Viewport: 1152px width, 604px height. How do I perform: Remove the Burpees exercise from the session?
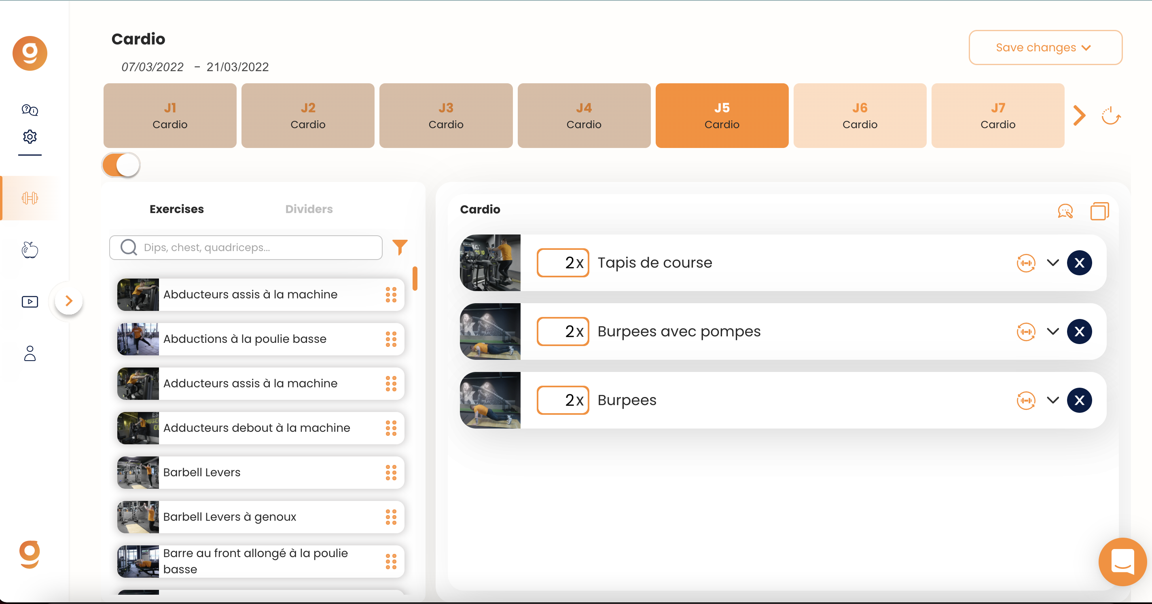1079,400
